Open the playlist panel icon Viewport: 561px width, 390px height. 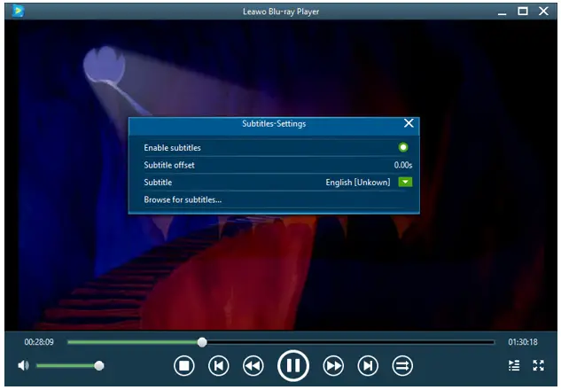point(514,365)
